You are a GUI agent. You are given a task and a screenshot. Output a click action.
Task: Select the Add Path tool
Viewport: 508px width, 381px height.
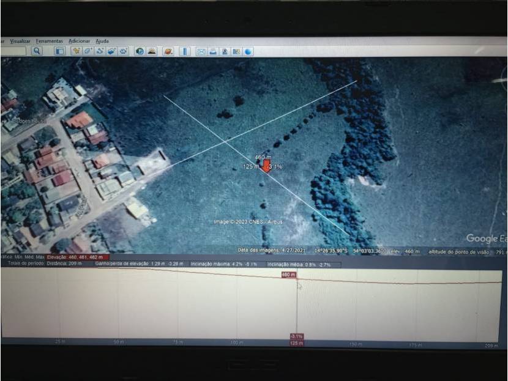tap(100, 51)
